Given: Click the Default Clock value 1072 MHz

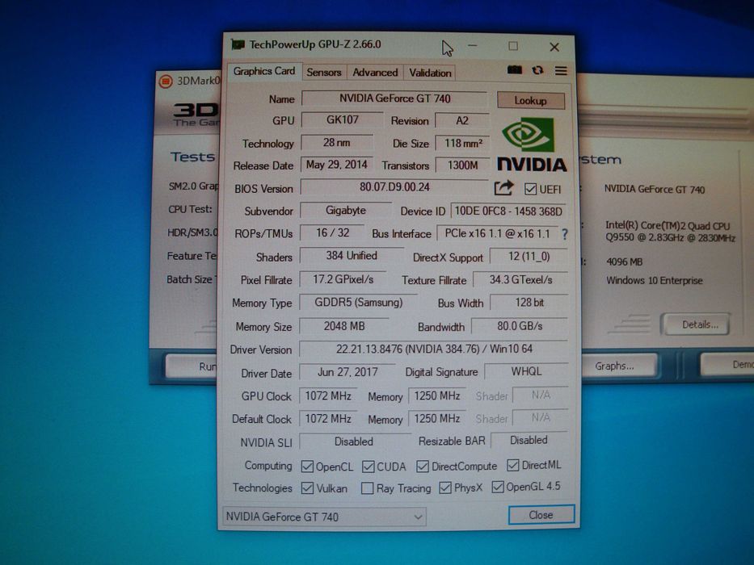Looking at the screenshot, I should [x=328, y=418].
